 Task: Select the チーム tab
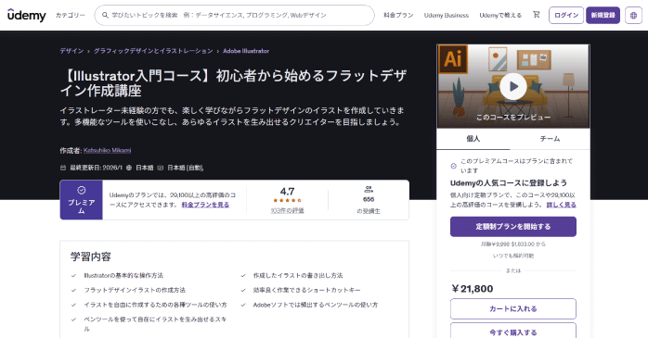coord(550,139)
